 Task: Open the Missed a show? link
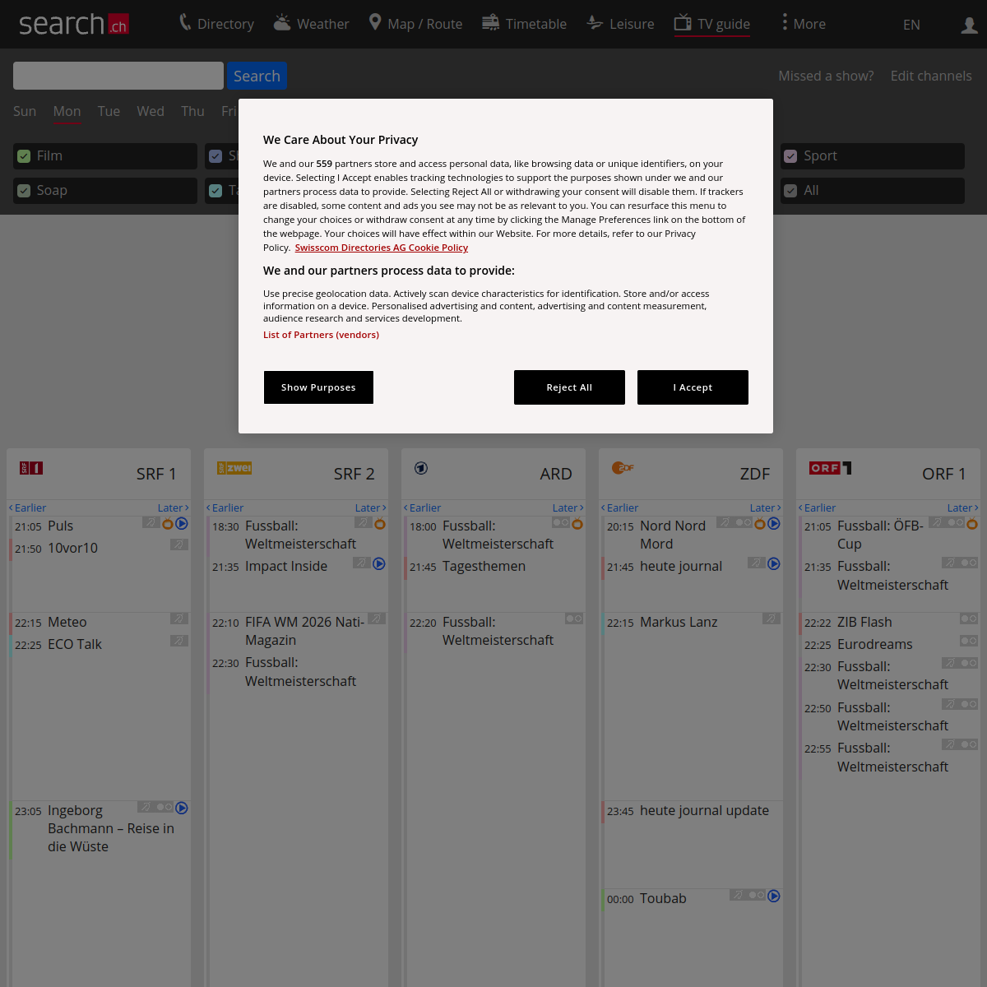[x=826, y=76]
